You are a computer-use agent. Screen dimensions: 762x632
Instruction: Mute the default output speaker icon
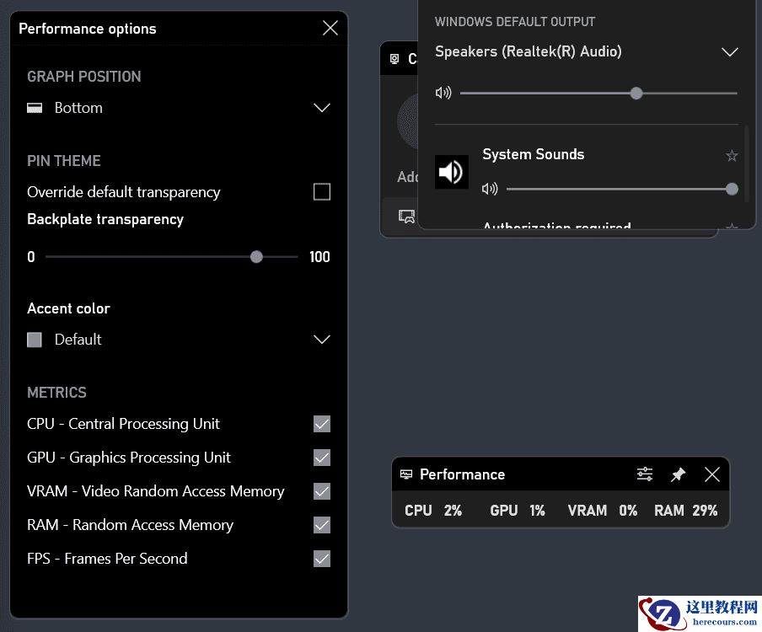(x=443, y=93)
